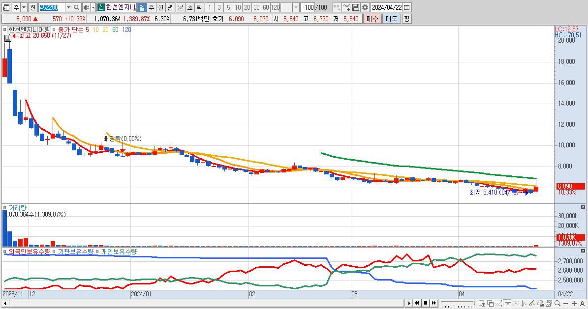Image resolution: width=588 pixels, height=309 pixels.
Task: Expand the 외국인보유수량 legend marker
Action: pos(4,252)
